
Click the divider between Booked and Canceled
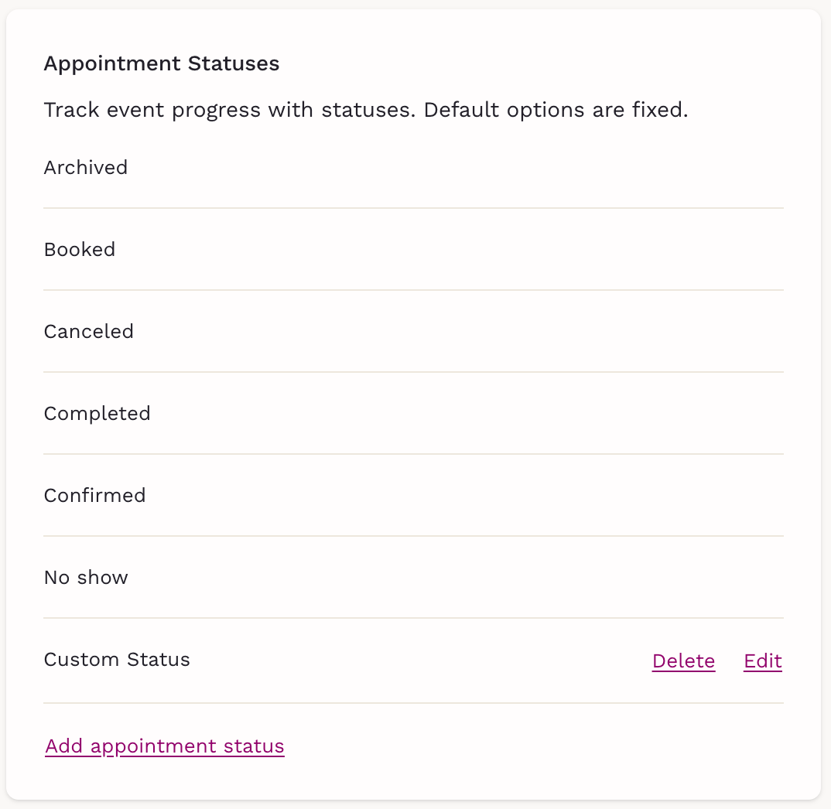(413, 290)
